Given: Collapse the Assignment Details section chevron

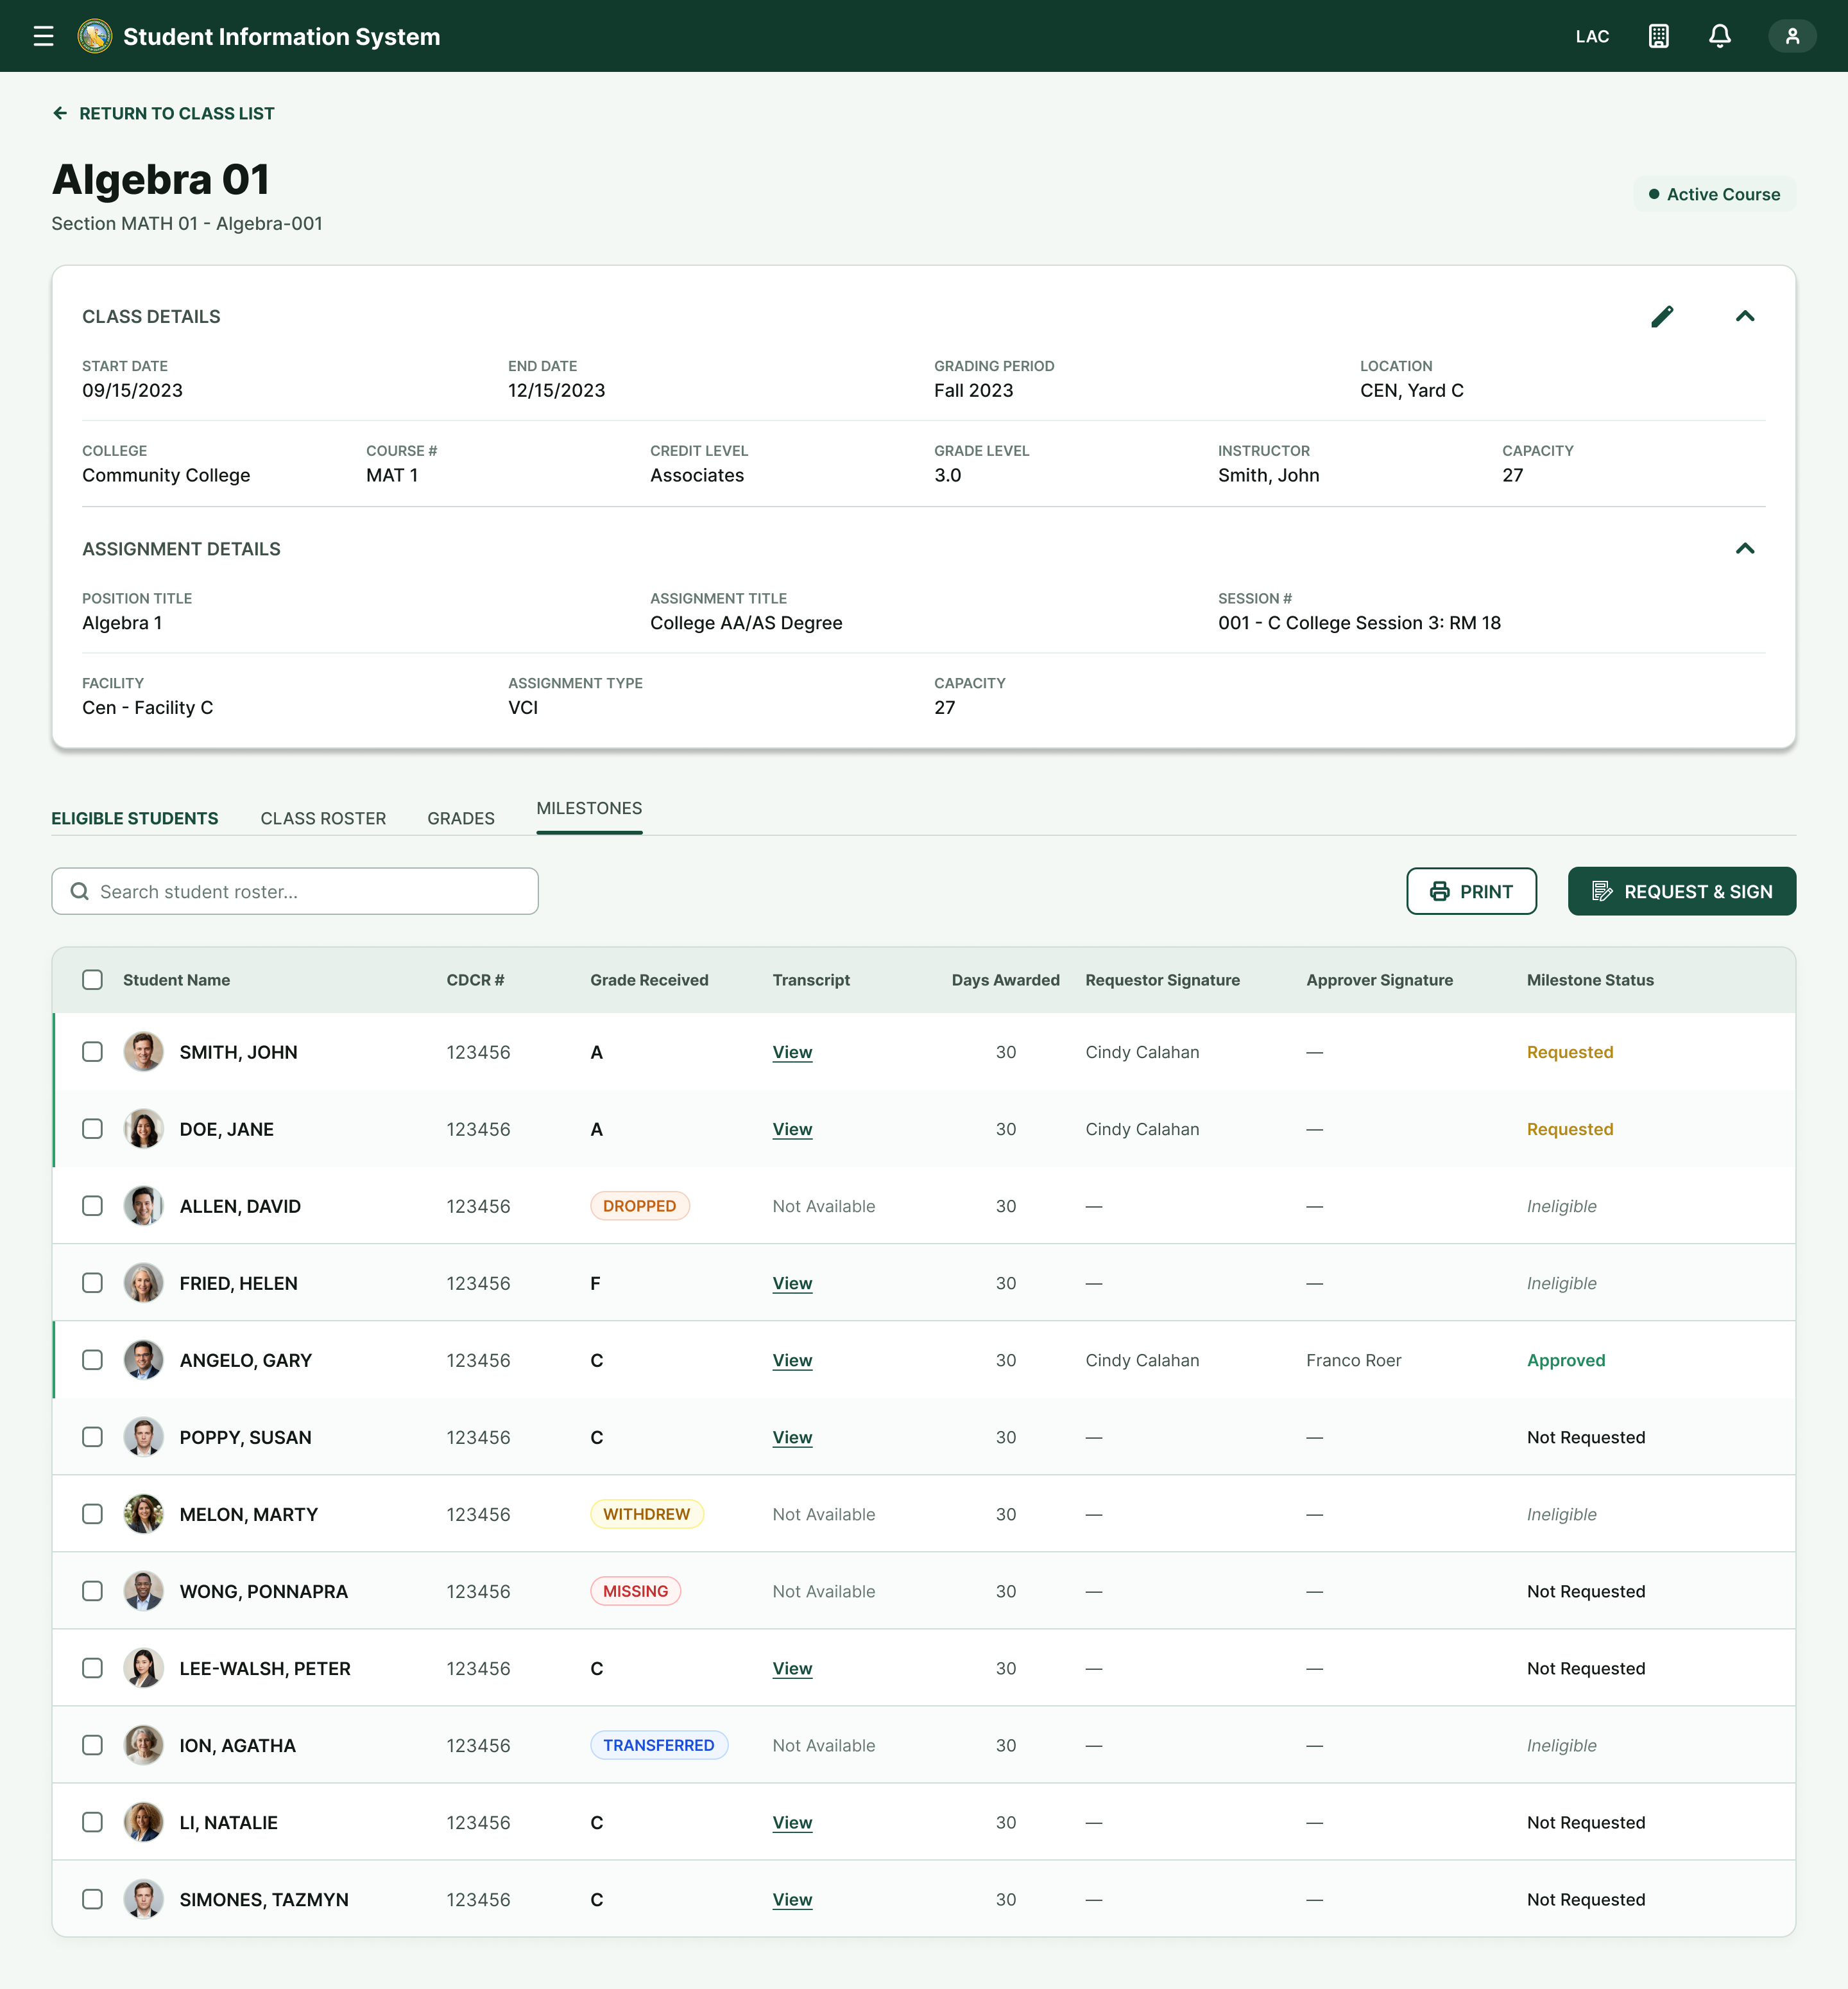Looking at the screenshot, I should pyautogui.click(x=1745, y=548).
